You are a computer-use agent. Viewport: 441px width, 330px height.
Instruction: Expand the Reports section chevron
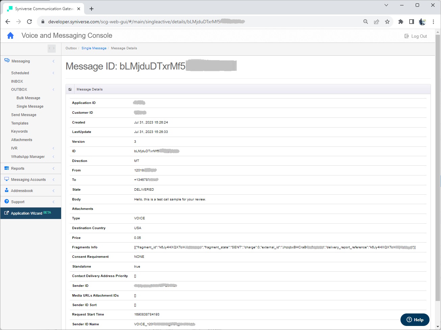pos(54,168)
